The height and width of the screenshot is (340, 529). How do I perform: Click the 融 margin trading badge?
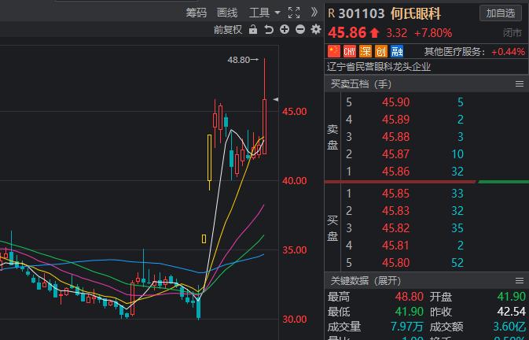(397, 51)
